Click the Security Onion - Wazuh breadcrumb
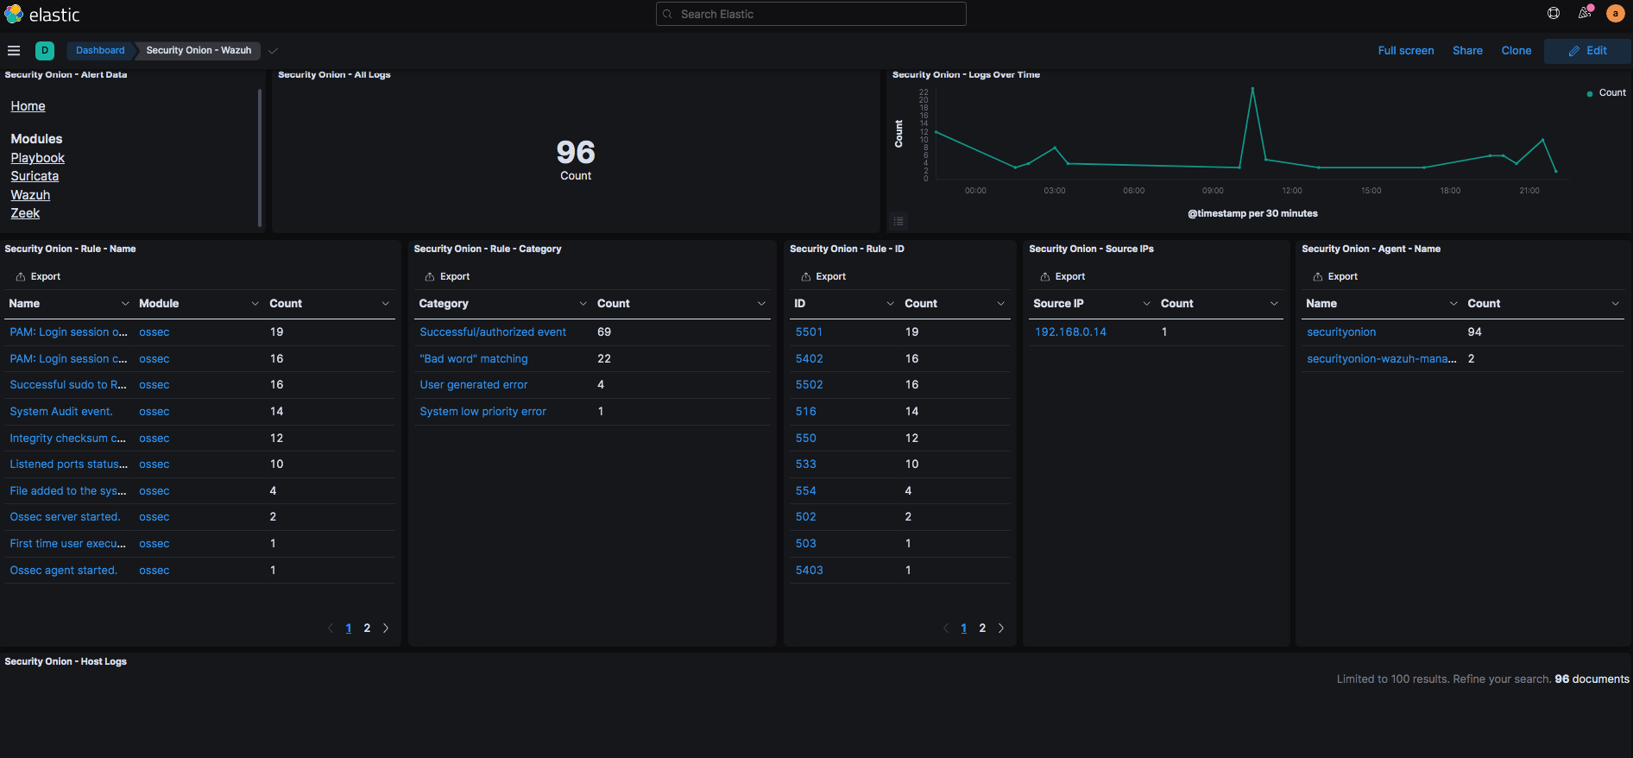The width and height of the screenshot is (1633, 758). 199,50
